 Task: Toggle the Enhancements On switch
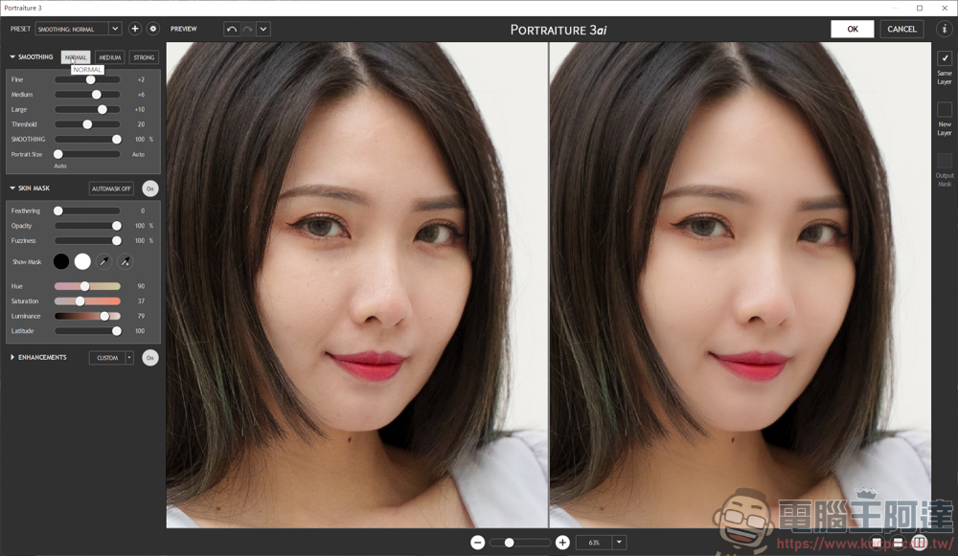(150, 358)
